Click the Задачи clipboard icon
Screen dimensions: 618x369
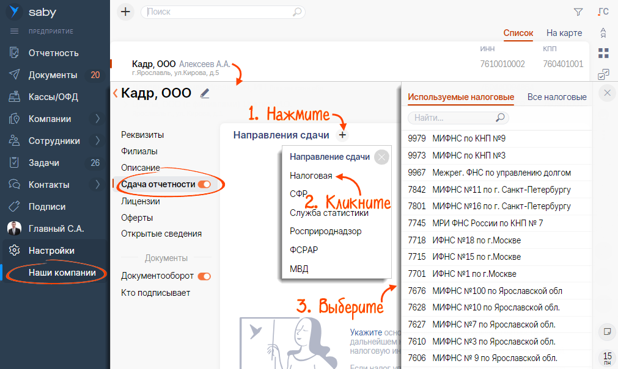pos(14,162)
